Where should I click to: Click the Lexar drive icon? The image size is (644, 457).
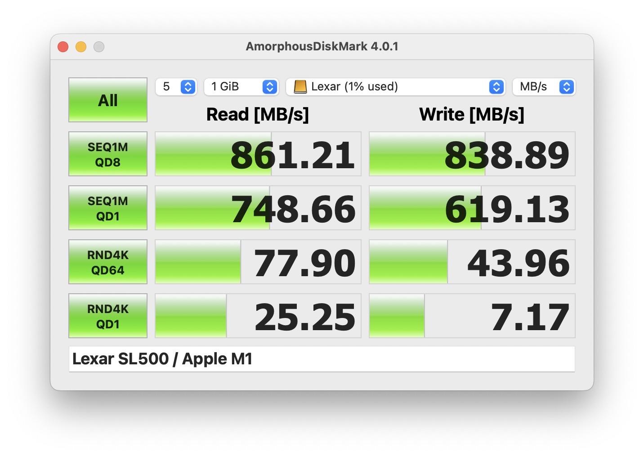pos(300,87)
